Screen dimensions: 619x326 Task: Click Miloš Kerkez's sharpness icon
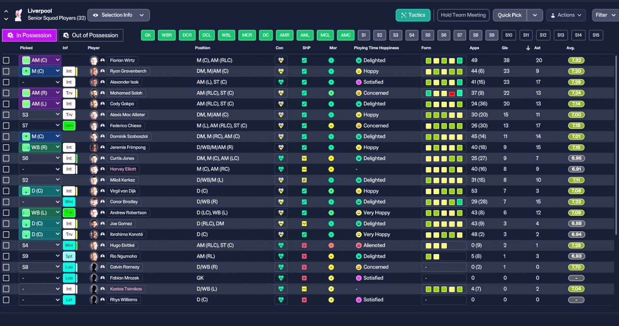pos(304,180)
